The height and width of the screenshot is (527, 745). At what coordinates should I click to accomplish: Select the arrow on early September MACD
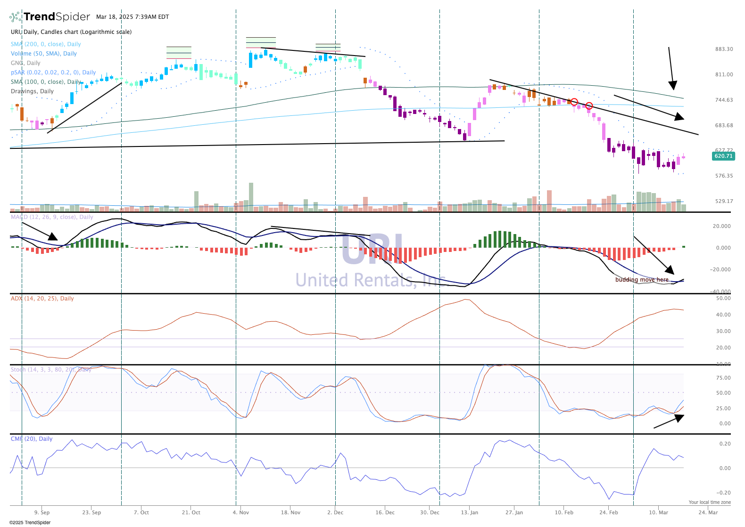click(x=40, y=231)
